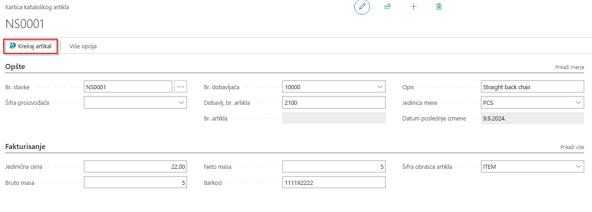Expand the Šifra proizvođača dropdown
Viewport: 592px width, 212px height.
pos(181,103)
